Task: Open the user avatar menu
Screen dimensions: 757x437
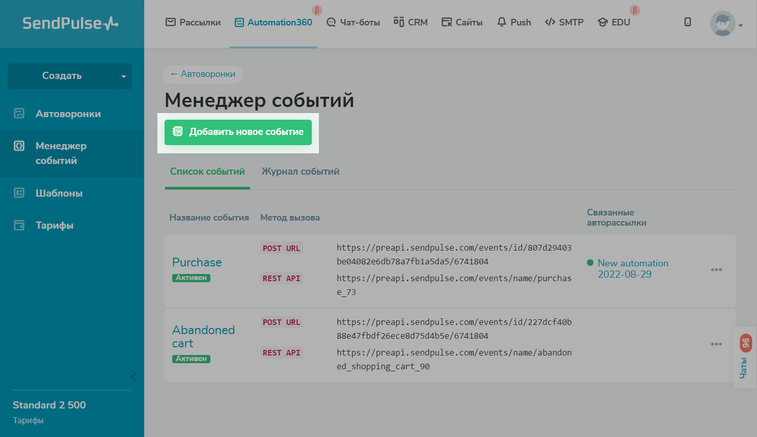Action: (x=722, y=23)
